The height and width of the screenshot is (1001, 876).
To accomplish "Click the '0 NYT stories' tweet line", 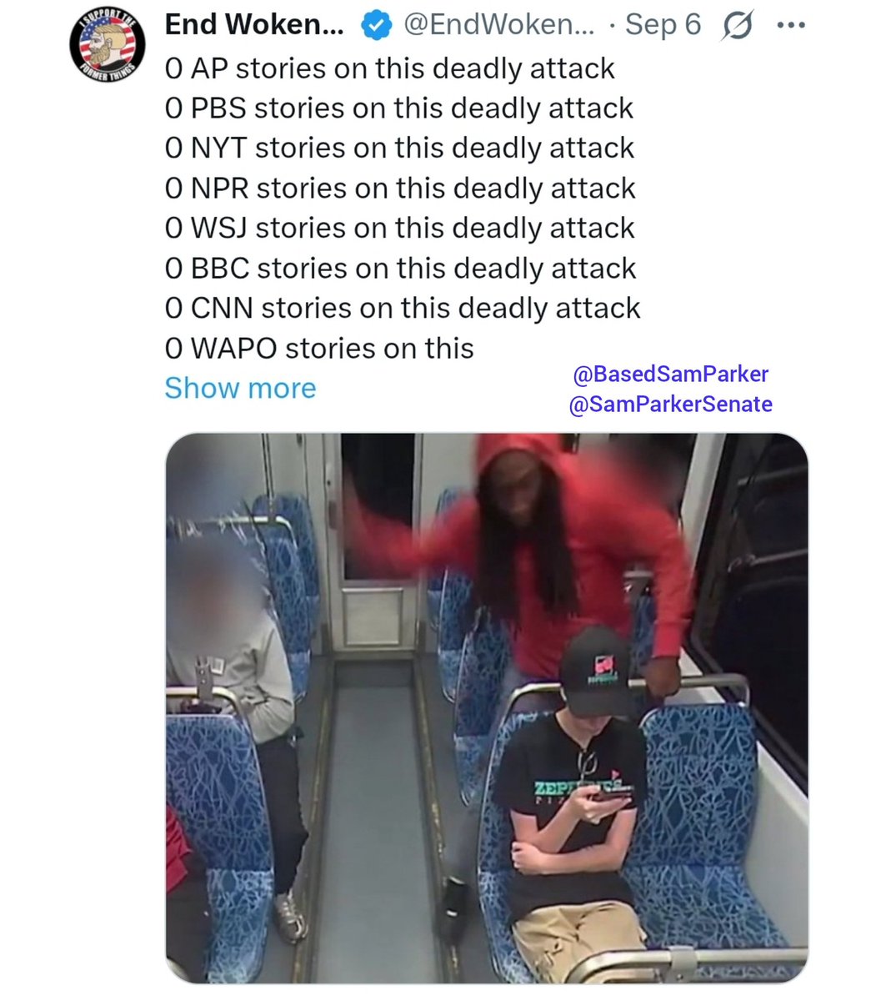I will click(400, 148).
